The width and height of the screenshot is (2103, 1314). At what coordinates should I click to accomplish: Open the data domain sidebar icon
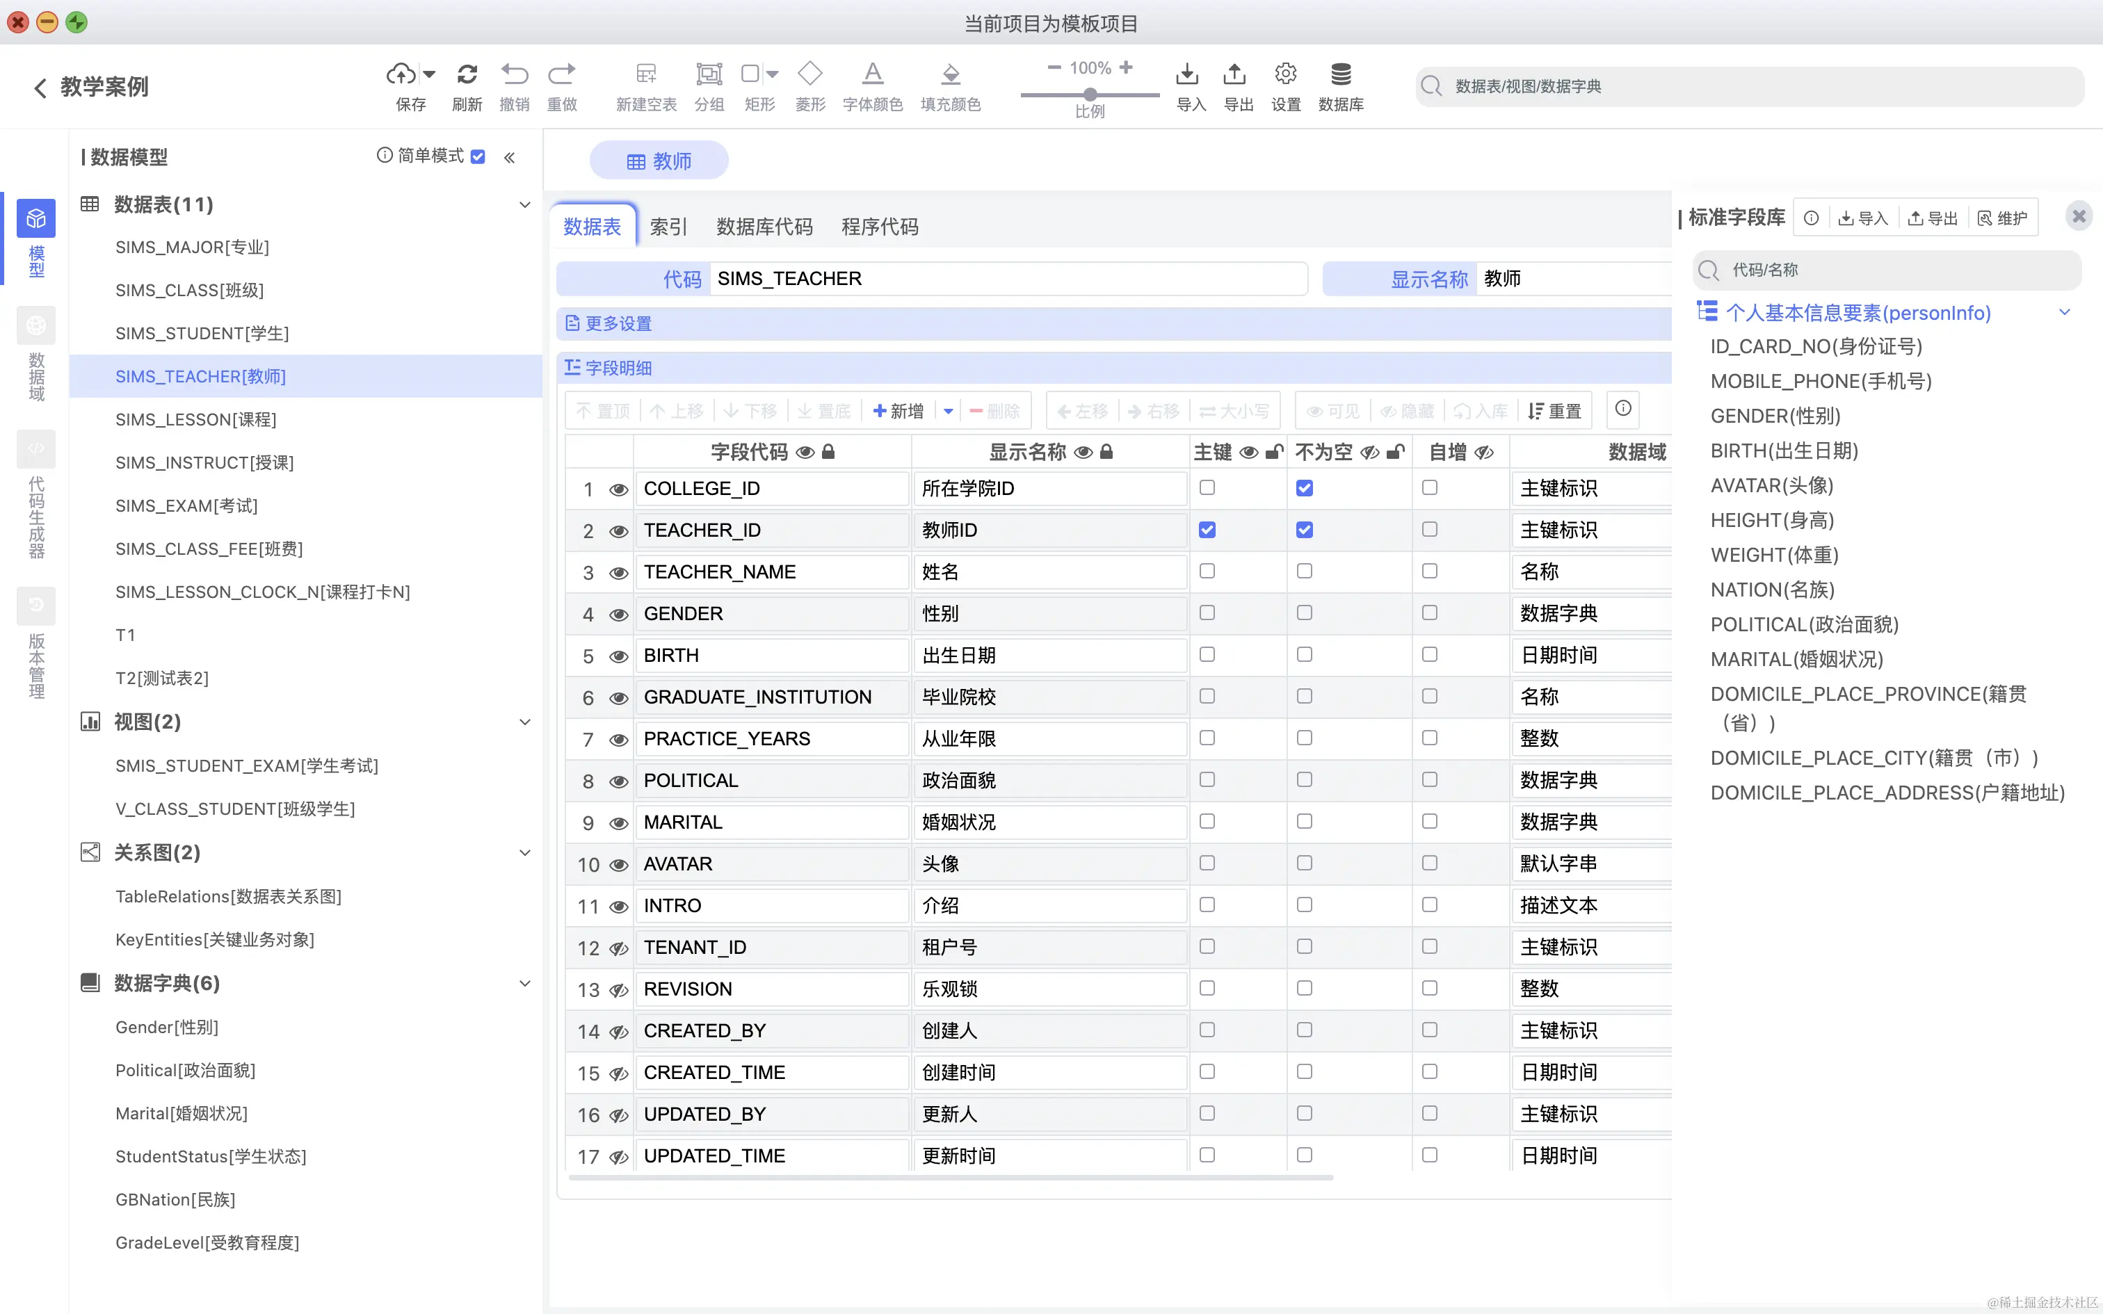point(35,326)
